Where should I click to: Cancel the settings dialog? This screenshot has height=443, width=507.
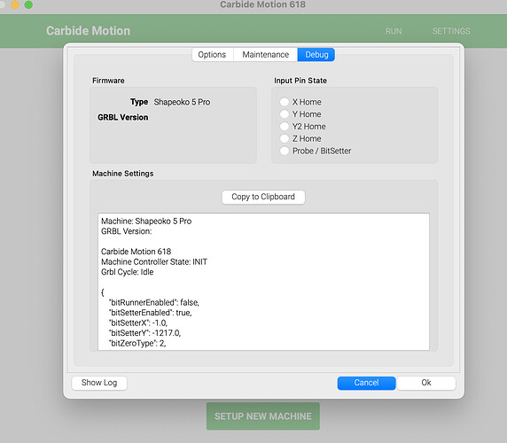click(366, 383)
